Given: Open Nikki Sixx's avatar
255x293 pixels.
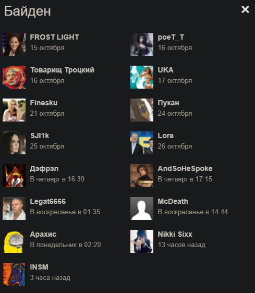Looking at the screenshot, I should (142, 241).
